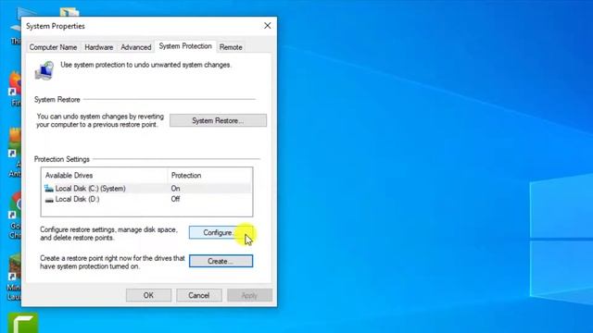
Task: Open the Hardware tab
Action: tap(99, 47)
